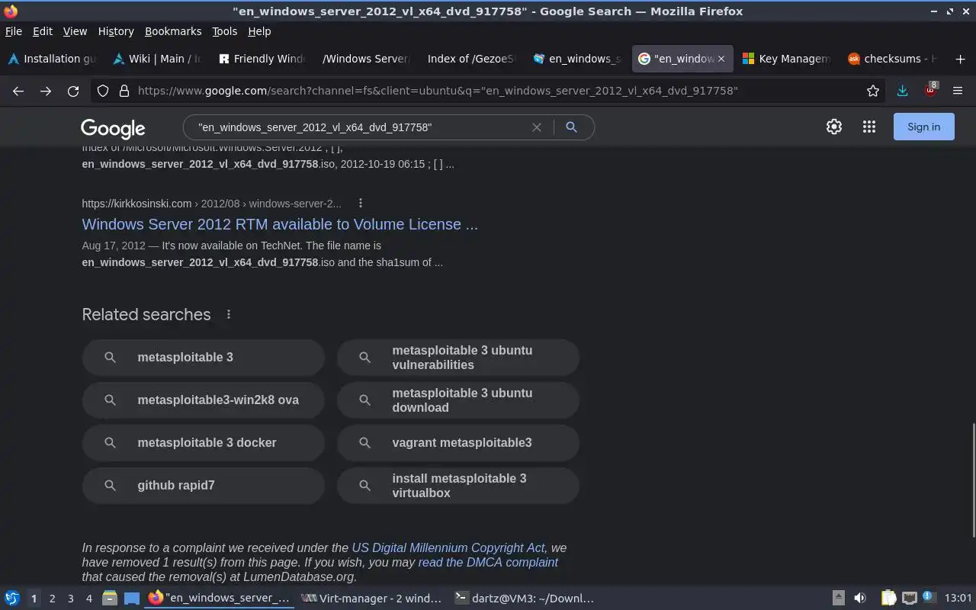The image size is (976, 610).
Task: Show site security padlock info
Action: click(124, 91)
